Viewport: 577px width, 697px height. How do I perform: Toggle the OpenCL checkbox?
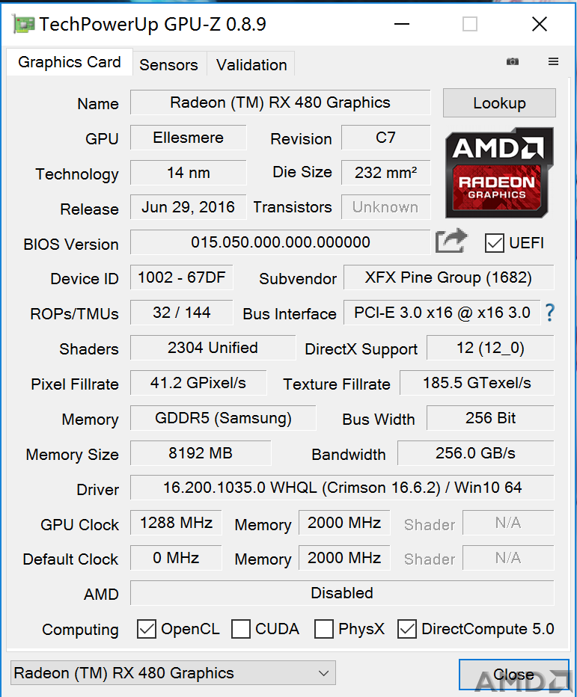click(x=147, y=629)
